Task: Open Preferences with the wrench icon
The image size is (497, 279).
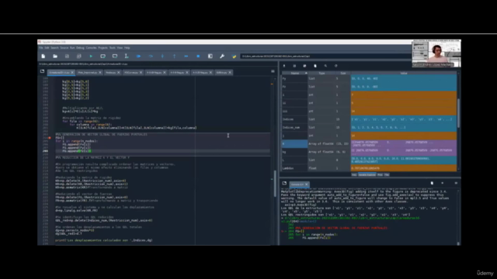Action: pos(222,57)
